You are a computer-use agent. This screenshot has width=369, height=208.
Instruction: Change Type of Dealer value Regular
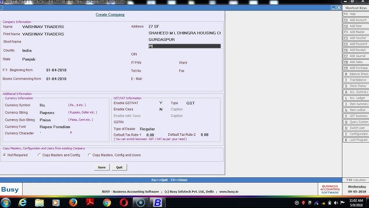147,129
